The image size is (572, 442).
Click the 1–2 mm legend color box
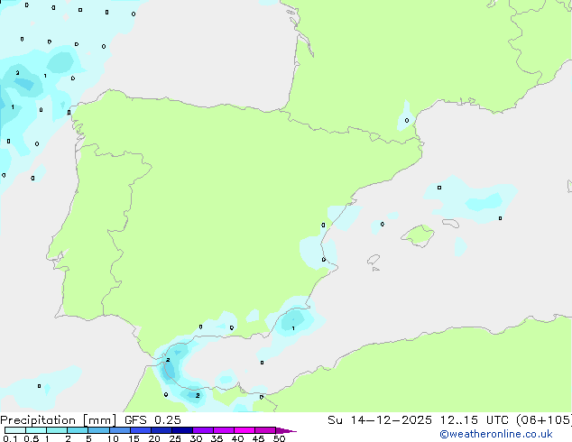point(57,430)
